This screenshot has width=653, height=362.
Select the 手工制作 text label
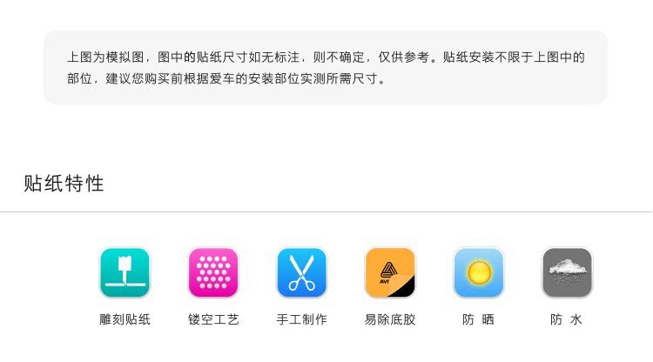pyautogui.click(x=302, y=319)
